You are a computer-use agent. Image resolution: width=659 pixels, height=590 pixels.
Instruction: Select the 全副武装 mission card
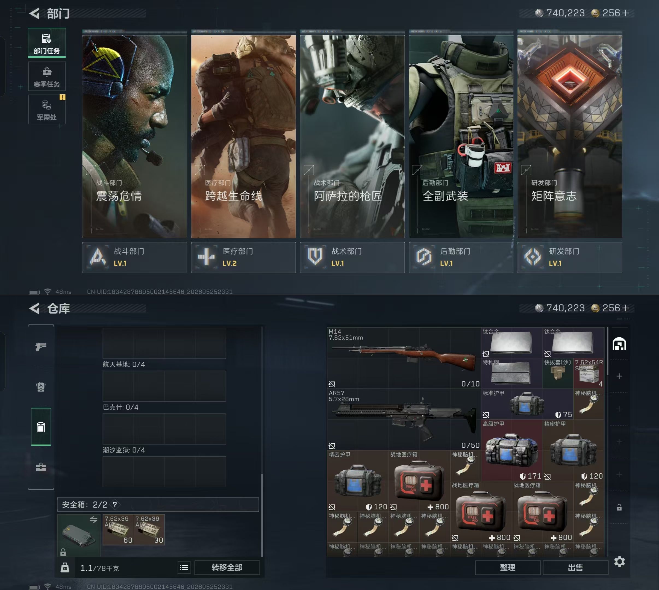(461, 137)
